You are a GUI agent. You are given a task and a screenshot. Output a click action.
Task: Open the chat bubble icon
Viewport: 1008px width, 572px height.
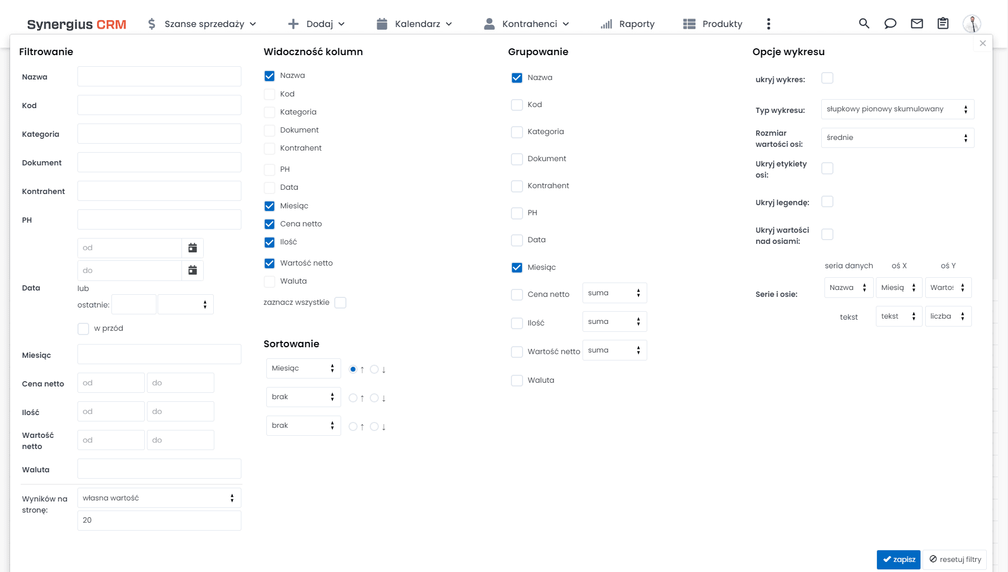coord(890,23)
